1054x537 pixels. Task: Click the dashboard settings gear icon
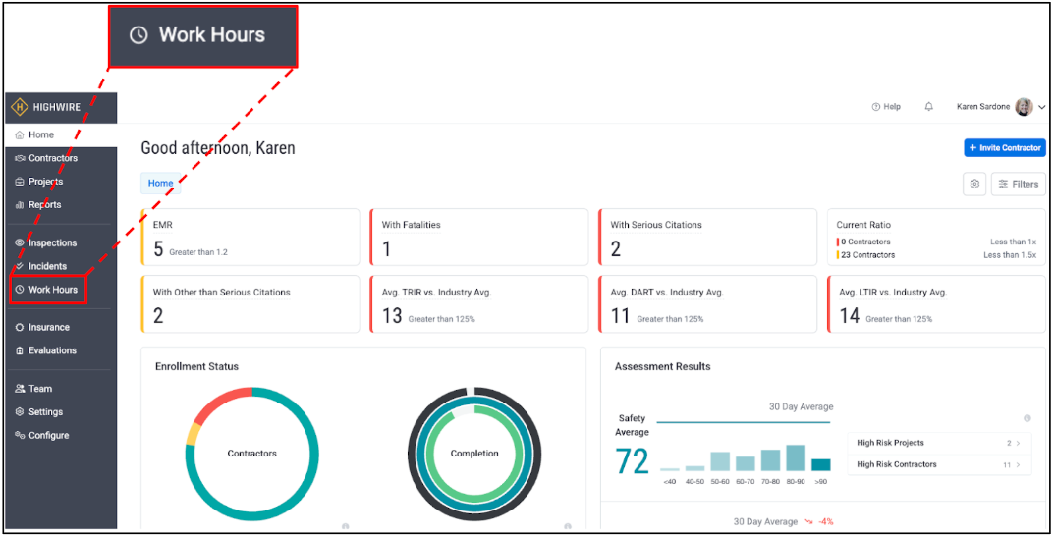pos(974,184)
